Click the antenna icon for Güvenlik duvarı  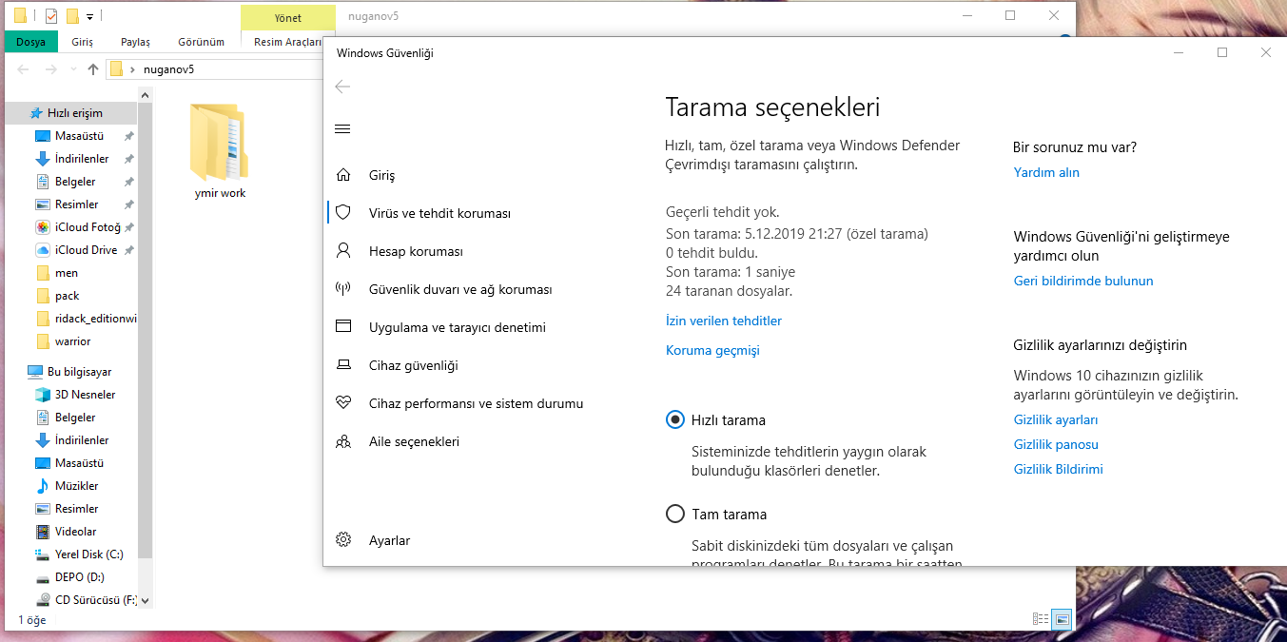[343, 289]
